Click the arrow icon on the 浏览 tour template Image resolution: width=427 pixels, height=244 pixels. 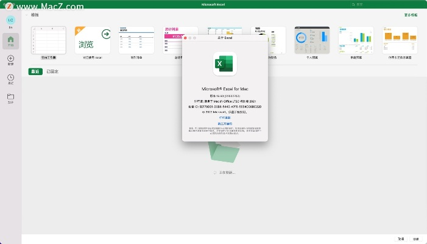105,34
